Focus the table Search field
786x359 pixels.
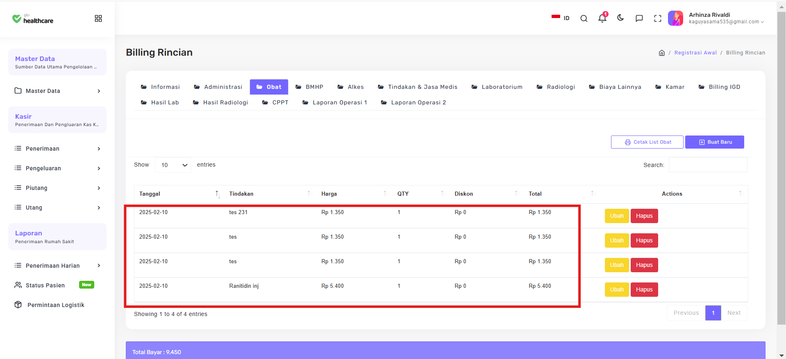click(708, 165)
